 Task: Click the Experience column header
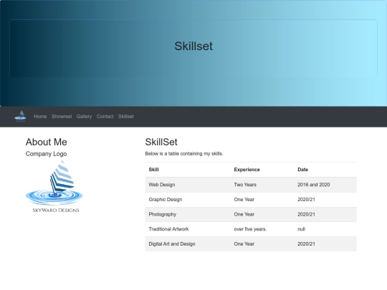point(262,170)
